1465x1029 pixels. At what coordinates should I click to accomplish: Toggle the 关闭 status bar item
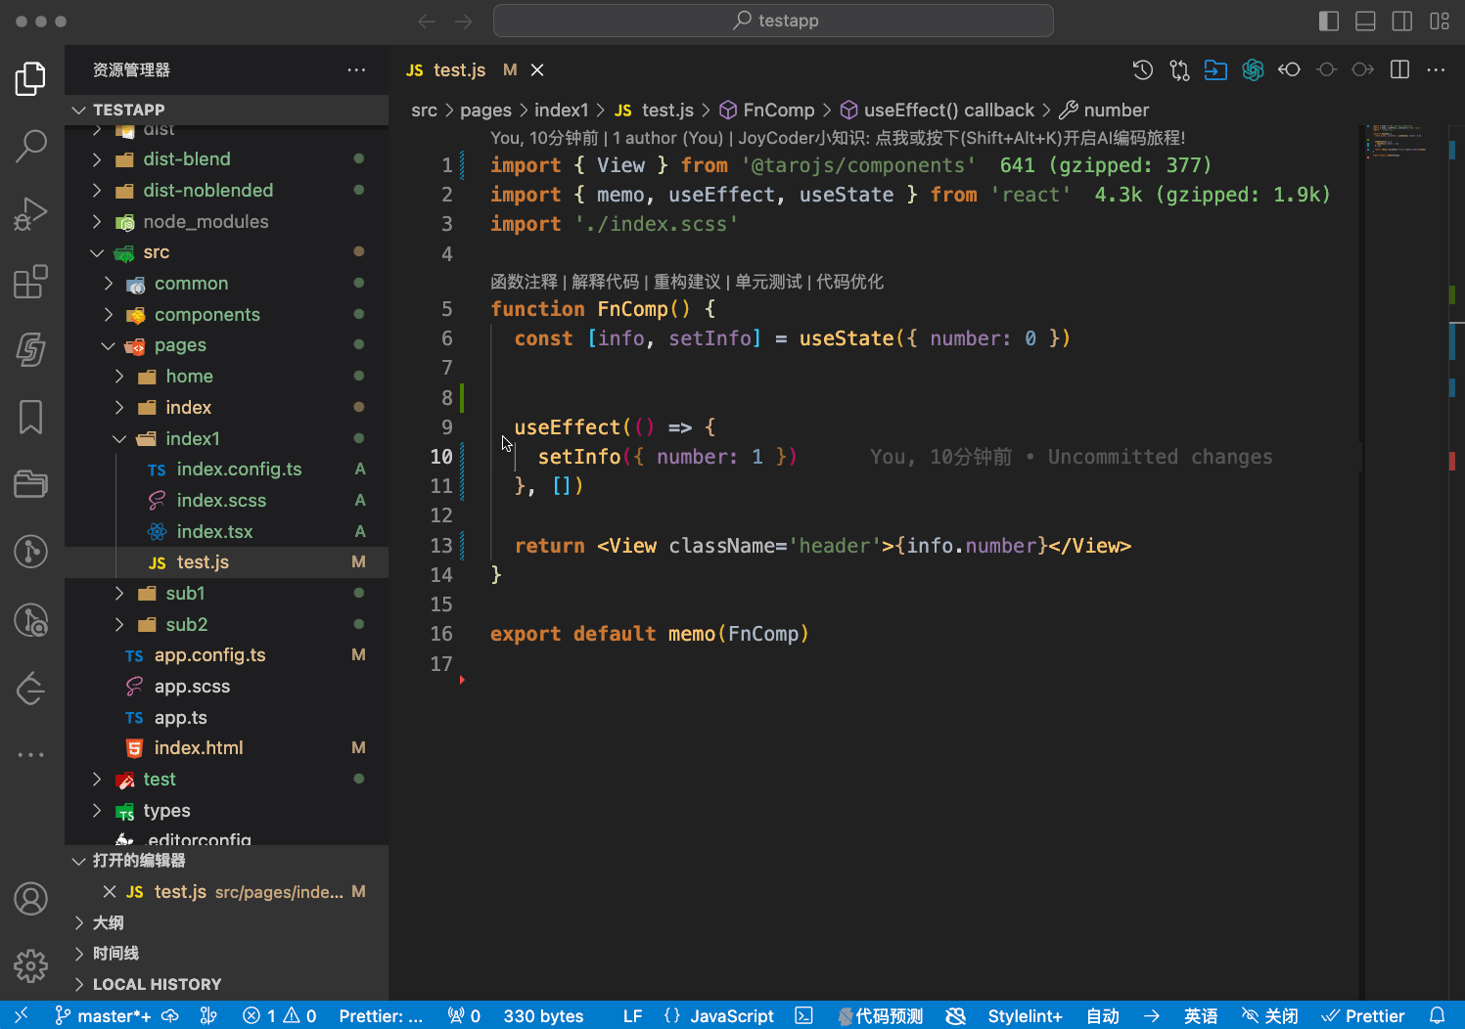1269,1015
